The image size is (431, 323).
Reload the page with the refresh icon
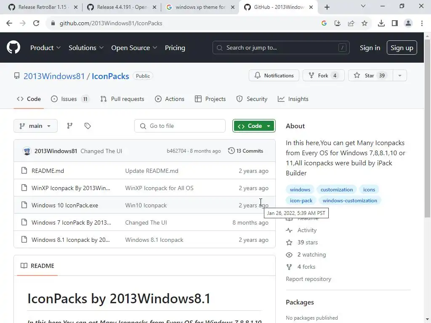point(36,24)
